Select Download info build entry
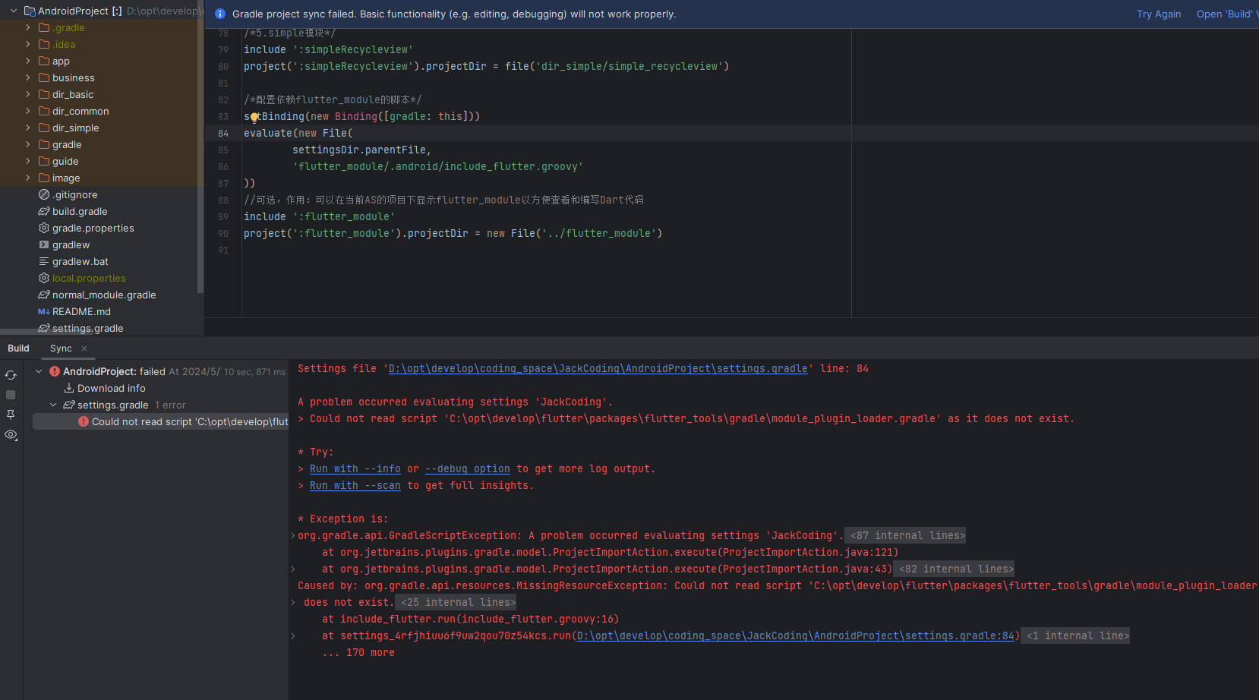Viewport: 1259px width, 700px height. coord(111,388)
